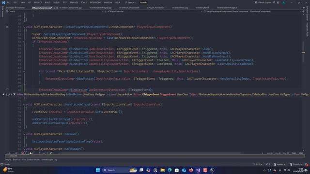Show previous overload in parameter tooltip
The image size is (310, 174).
3,95
